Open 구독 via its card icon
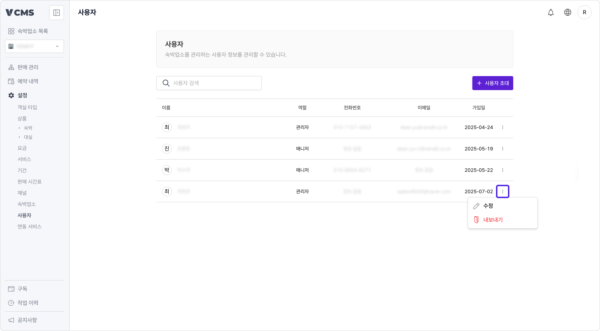Viewport: 600px width, 331px height. tap(11, 289)
